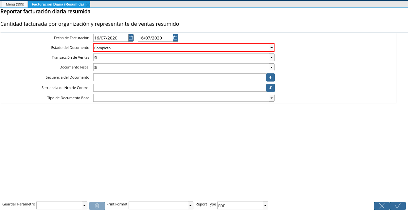The height and width of the screenshot is (211, 408).
Task: Click the Report Type label
Action: pyautogui.click(x=206, y=204)
